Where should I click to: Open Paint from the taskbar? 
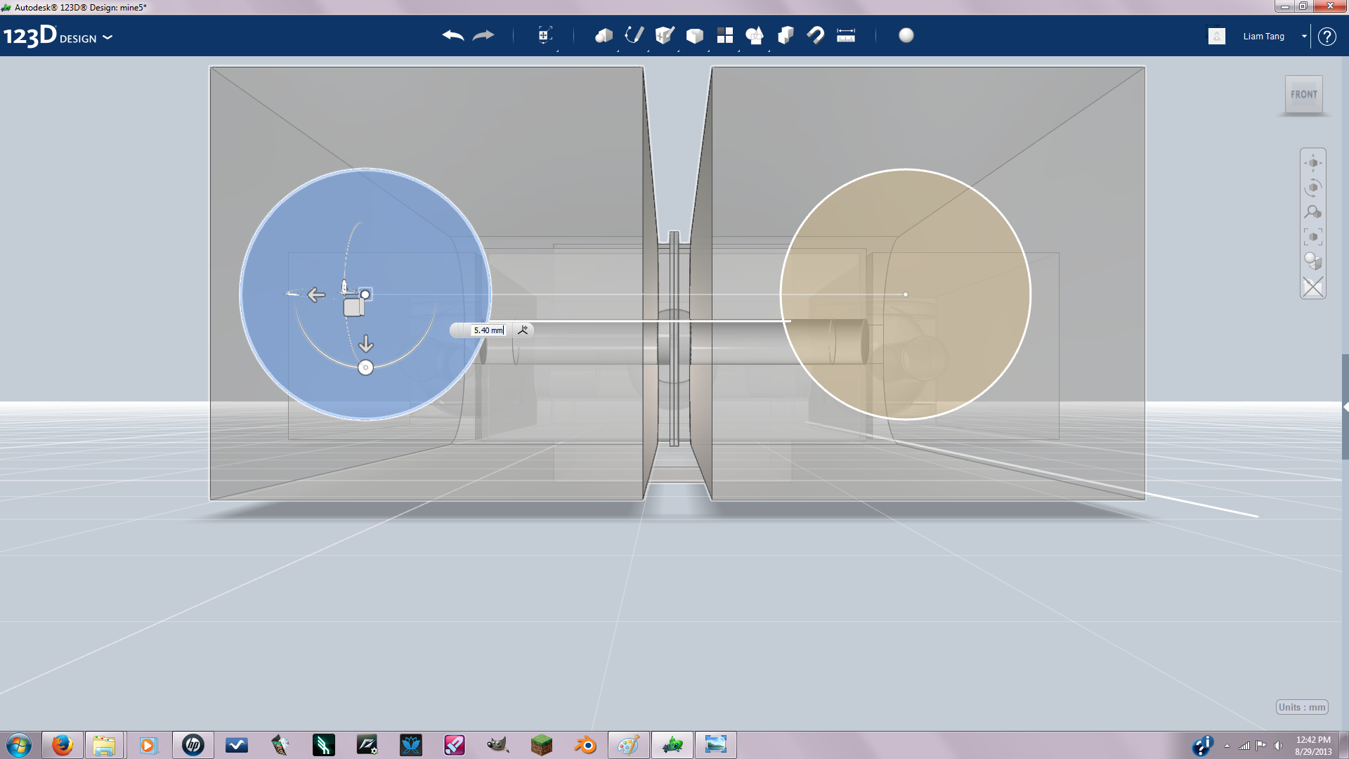click(629, 745)
